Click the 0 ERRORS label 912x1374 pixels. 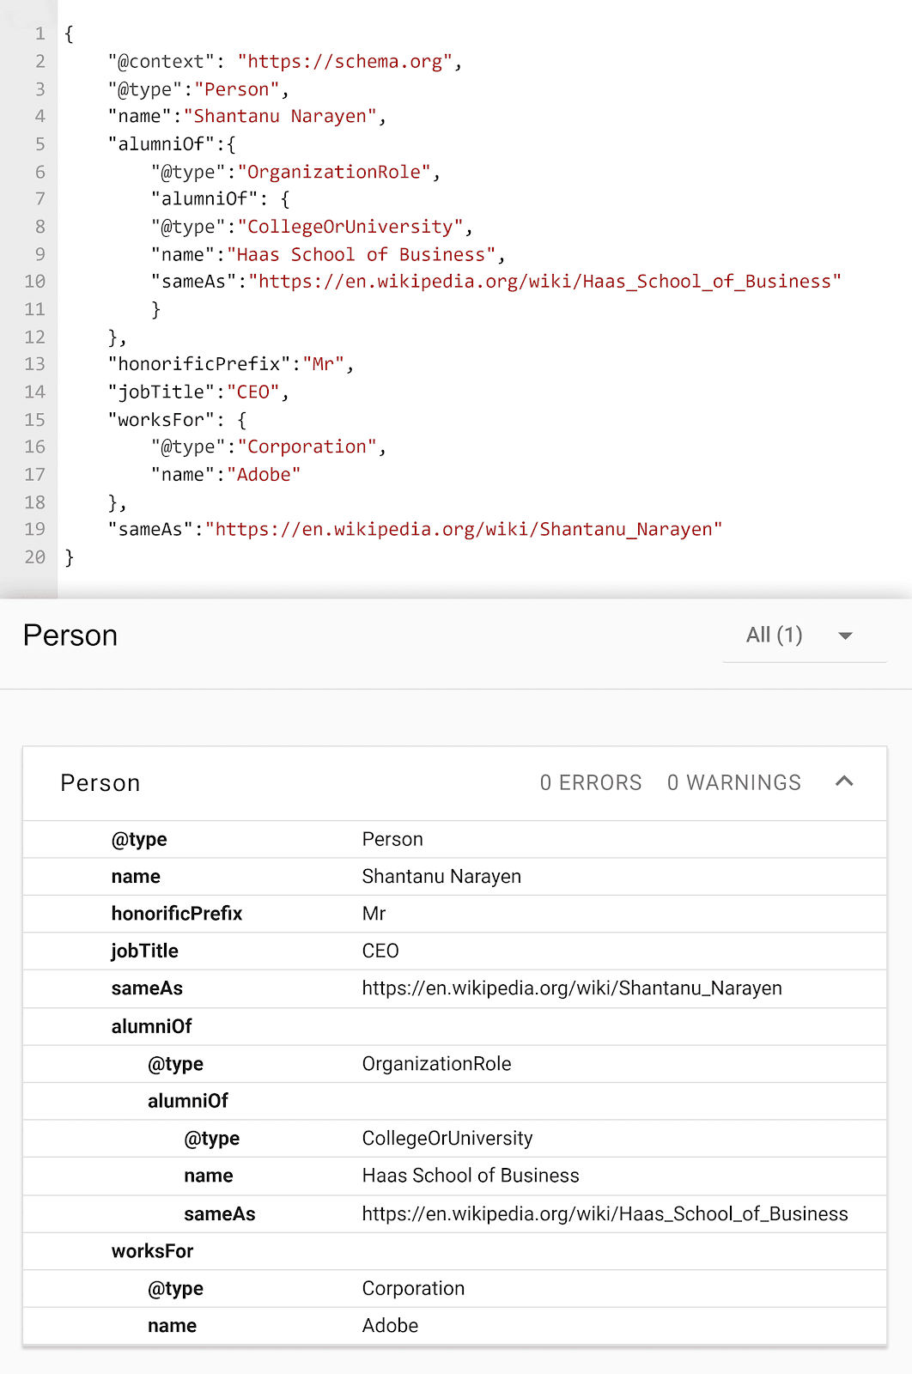[591, 782]
